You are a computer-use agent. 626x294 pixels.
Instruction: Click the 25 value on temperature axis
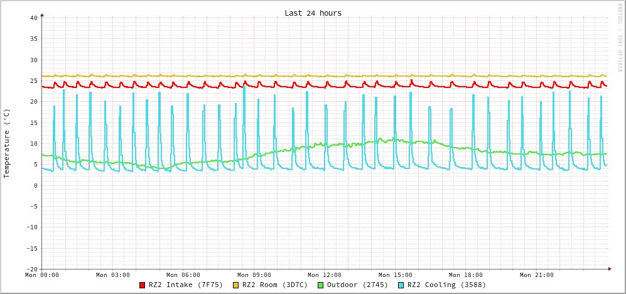click(33, 80)
